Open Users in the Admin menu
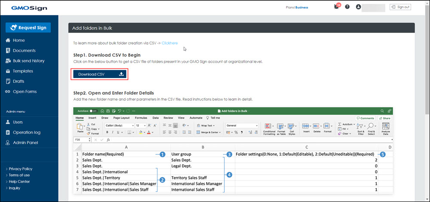The image size is (430, 202). 14,122
